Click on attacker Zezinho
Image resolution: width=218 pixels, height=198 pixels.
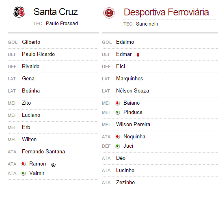[x=125, y=183]
